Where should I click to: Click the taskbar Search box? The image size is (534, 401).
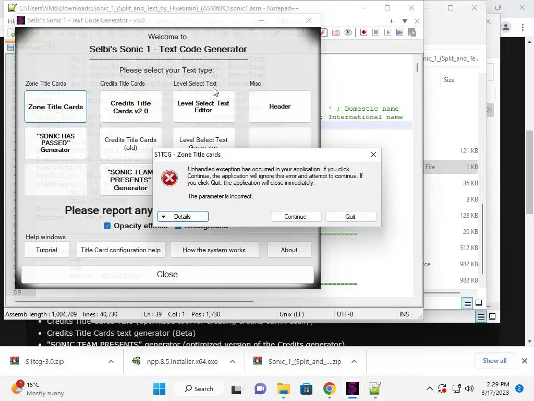click(x=200, y=388)
